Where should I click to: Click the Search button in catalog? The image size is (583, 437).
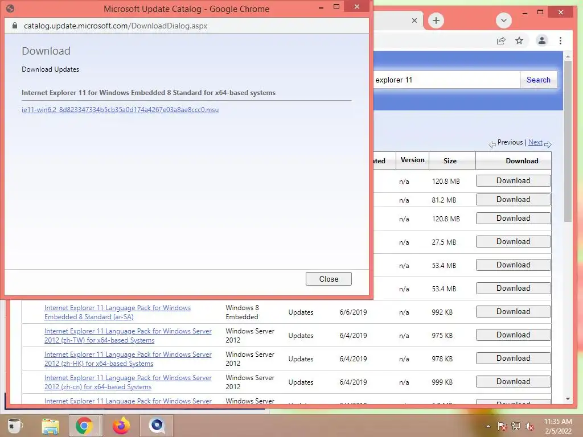(538, 80)
